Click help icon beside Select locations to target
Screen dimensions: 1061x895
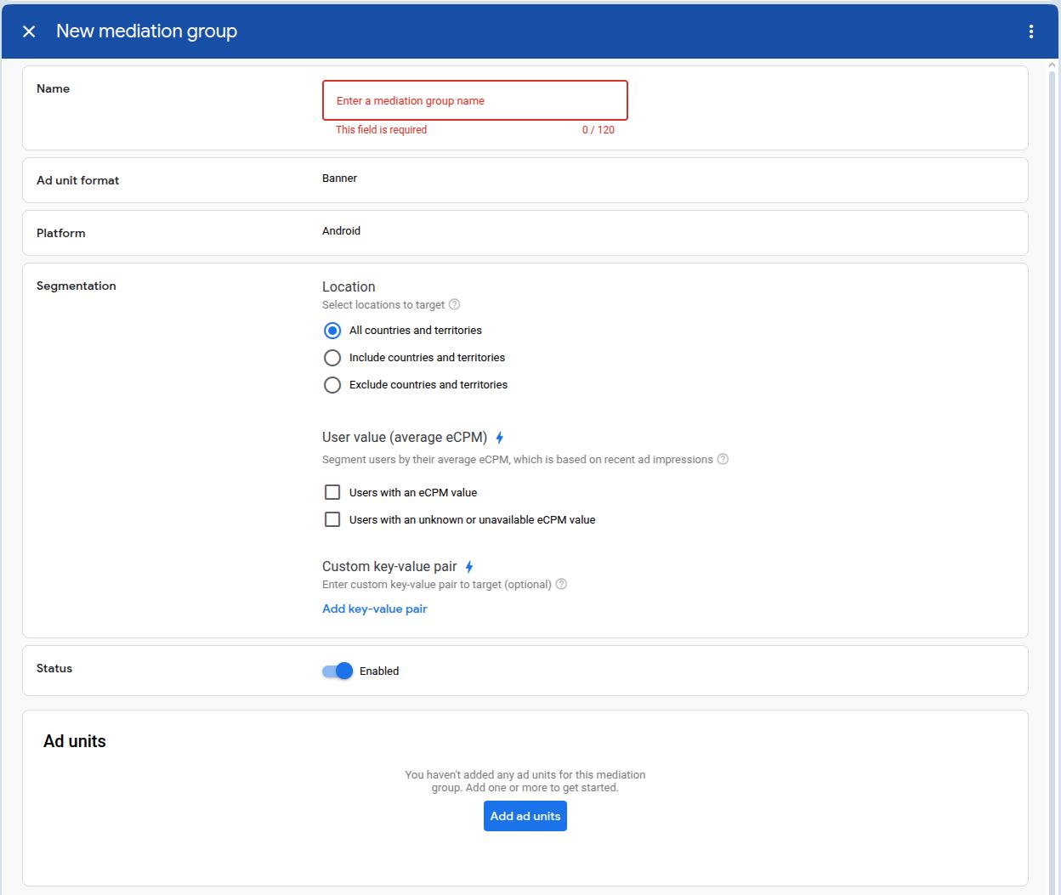tap(454, 304)
